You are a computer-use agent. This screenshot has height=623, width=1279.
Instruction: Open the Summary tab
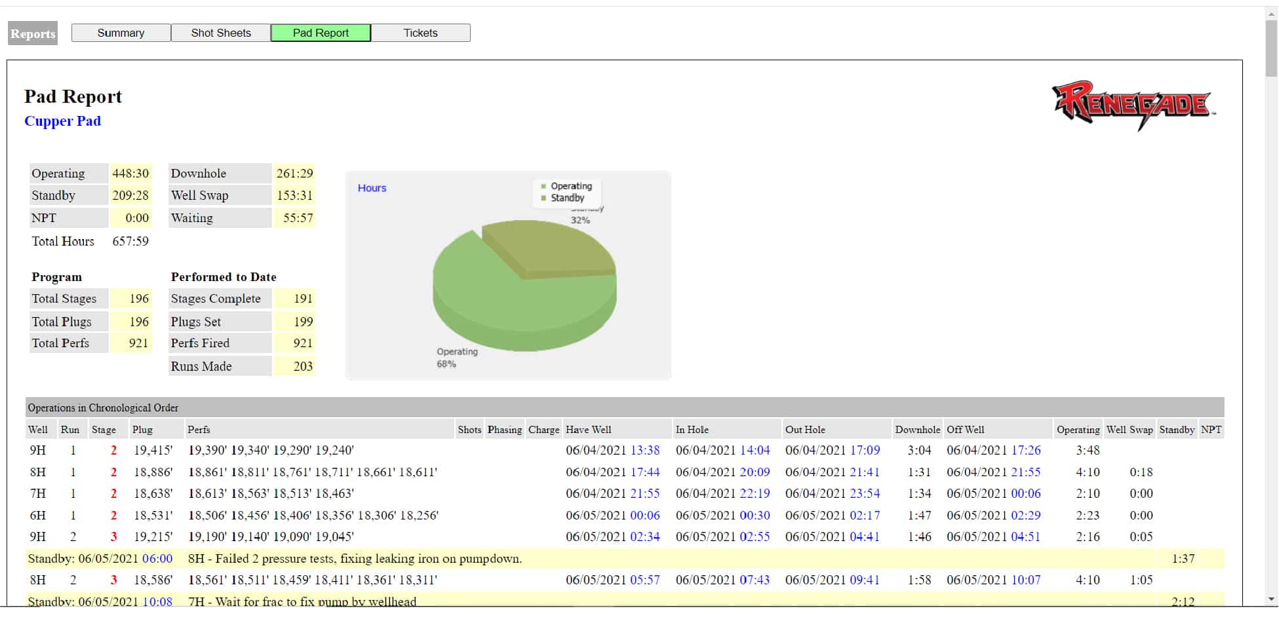(x=121, y=33)
